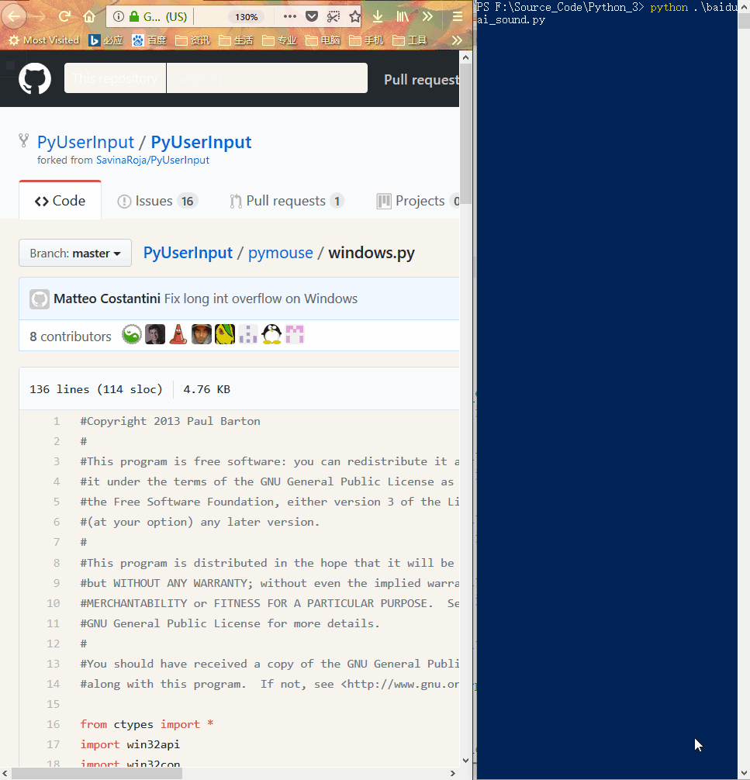Viewport: 750px width, 780px height.
Task: Open the 工具 bookmarks folder
Action: point(410,40)
